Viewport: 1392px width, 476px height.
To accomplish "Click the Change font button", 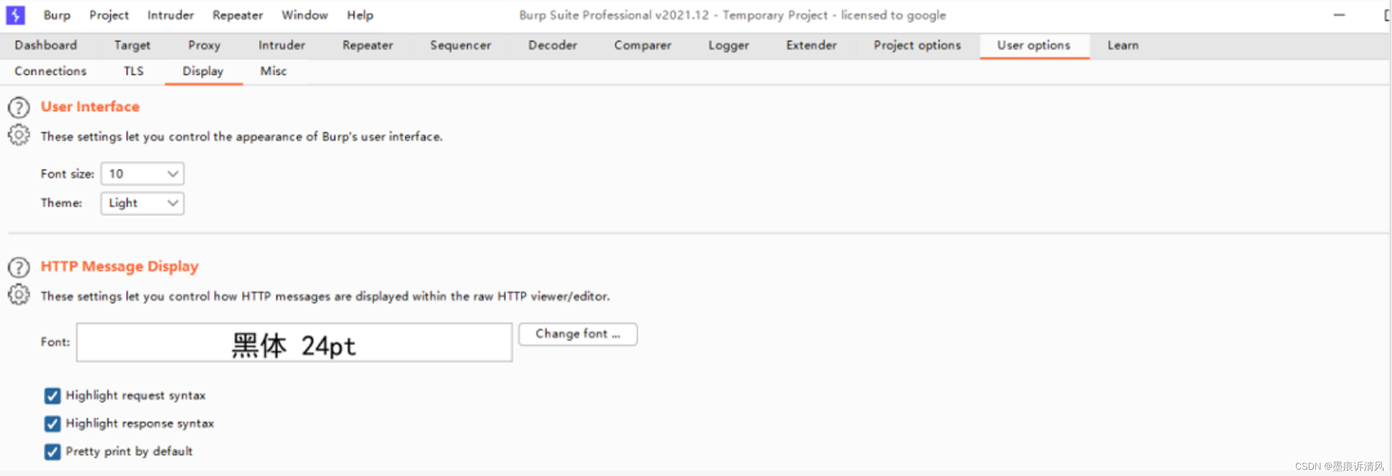I will [x=578, y=335].
